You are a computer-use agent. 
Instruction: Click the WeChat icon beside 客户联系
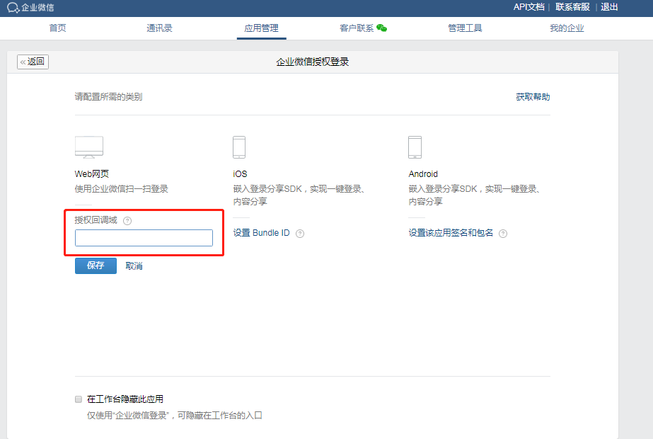click(x=381, y=28)
